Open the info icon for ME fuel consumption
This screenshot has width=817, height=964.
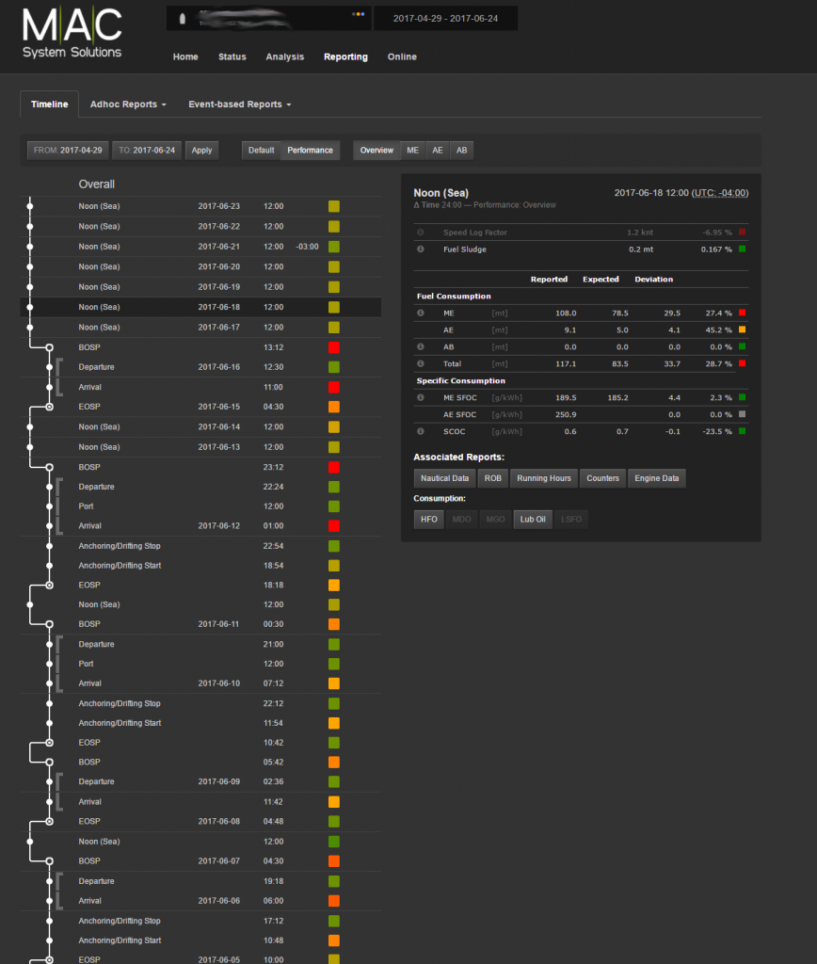[421, 313]
